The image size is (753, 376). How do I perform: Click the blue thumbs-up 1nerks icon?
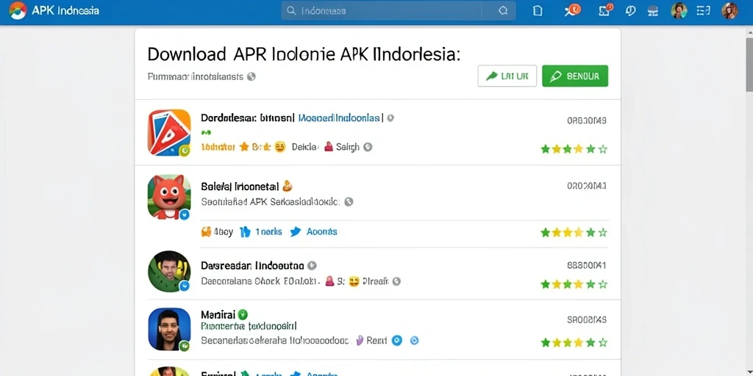click(x=245, y=231)
